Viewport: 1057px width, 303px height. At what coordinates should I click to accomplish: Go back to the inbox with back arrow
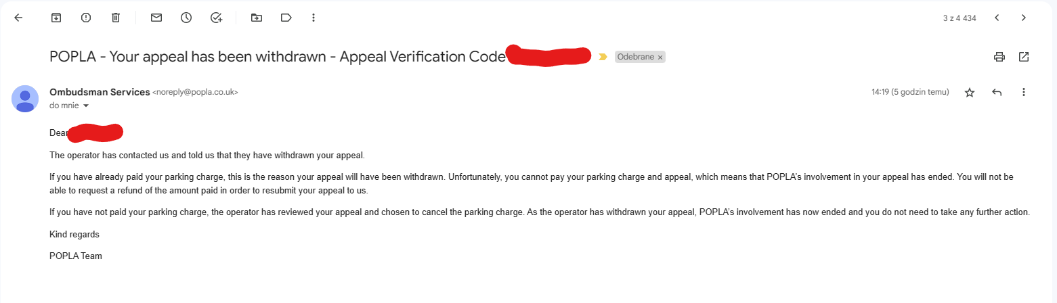(18, 18)
